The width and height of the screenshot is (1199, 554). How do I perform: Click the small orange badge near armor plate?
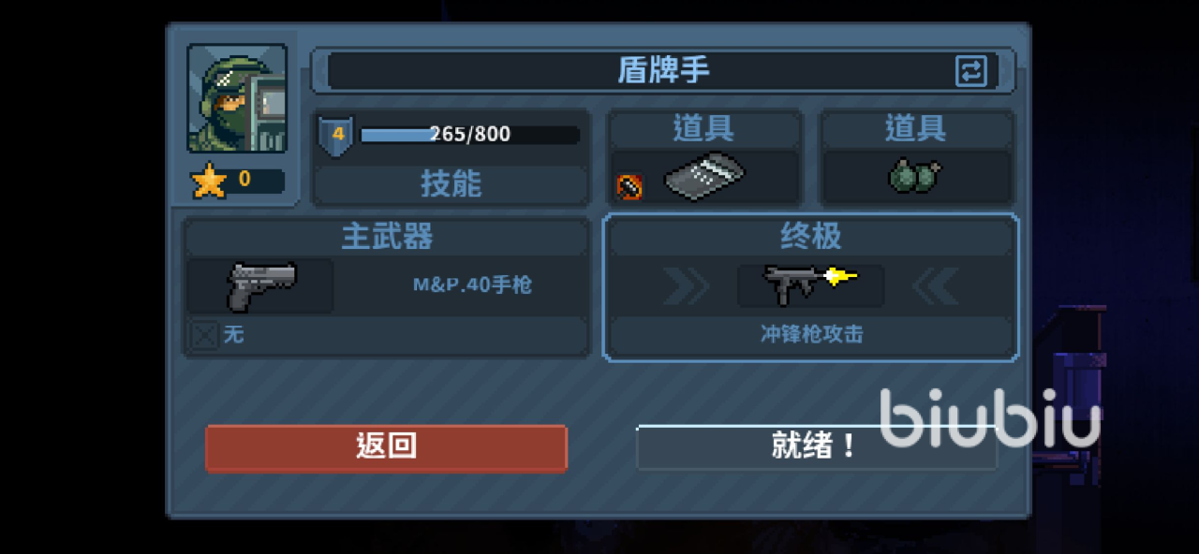pyautogui.click(x=629, y=186)
